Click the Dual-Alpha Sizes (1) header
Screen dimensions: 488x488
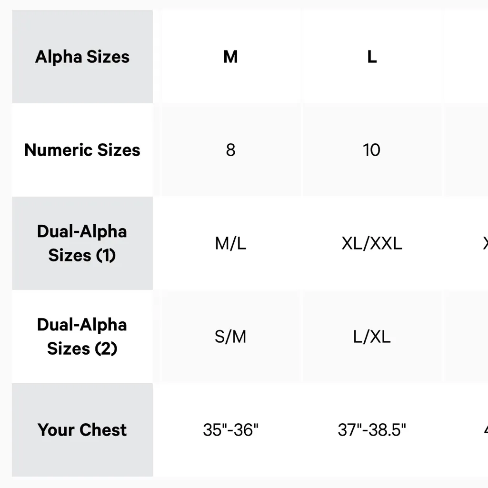82,243
